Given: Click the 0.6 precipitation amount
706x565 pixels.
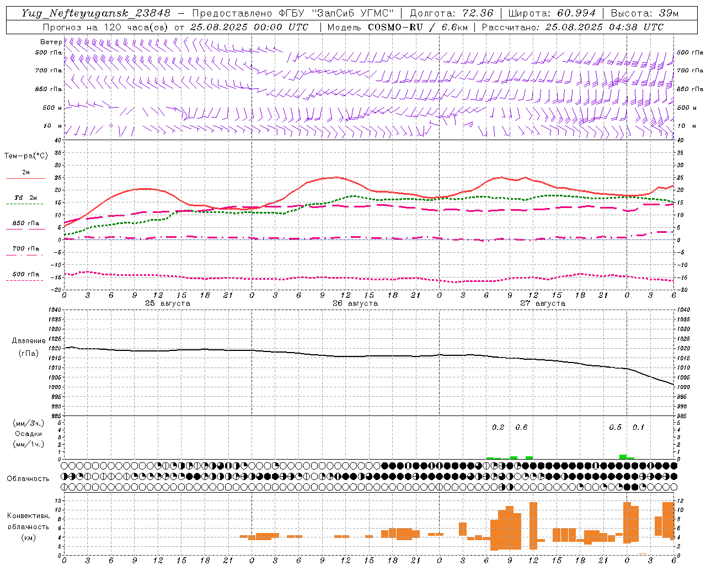Looking at the screenshot, I should pyautogui.click(x=521, y=427).
